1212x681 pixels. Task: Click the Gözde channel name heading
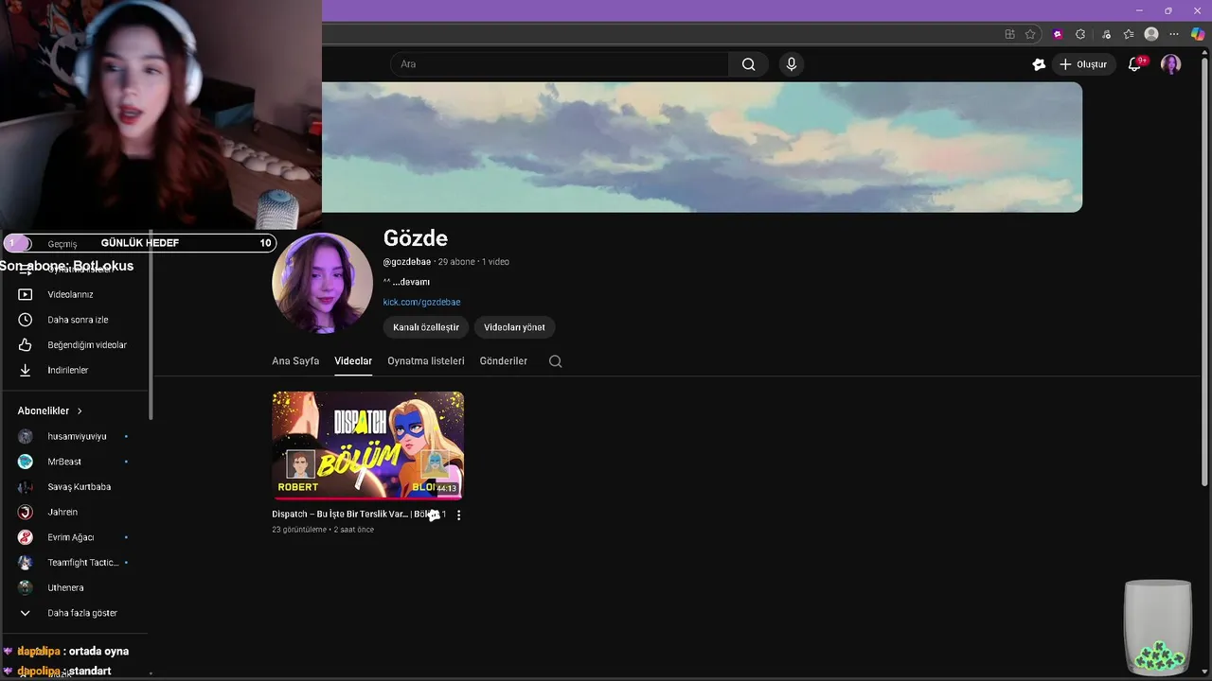[415, 238]
